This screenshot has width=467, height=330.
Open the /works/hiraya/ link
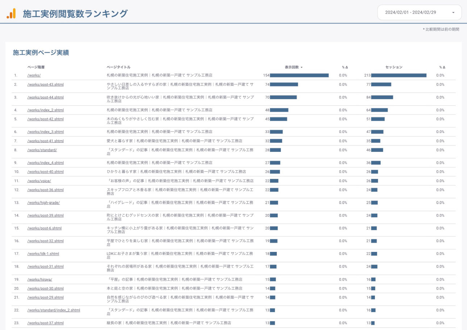pyautogui.click(x=40, y=279)
